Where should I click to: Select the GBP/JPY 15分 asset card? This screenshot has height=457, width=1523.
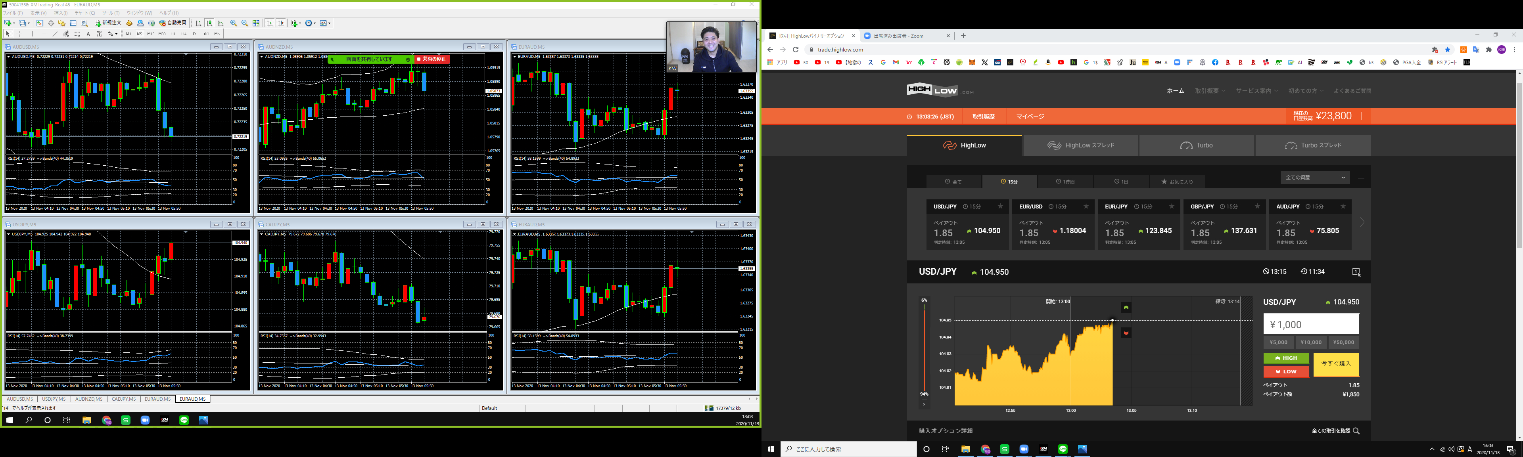click(1224, 224)
